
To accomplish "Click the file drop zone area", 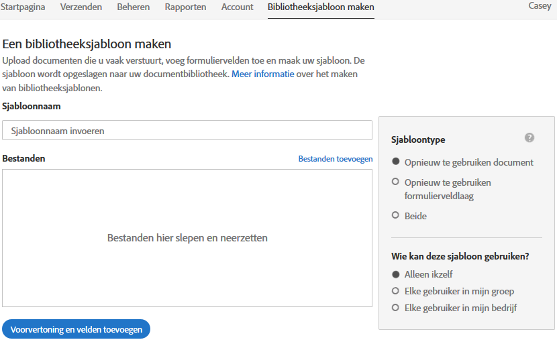I will [x=187, y=238].
